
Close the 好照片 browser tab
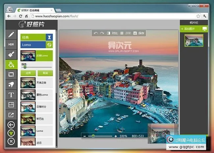click(x=52, y=10)
